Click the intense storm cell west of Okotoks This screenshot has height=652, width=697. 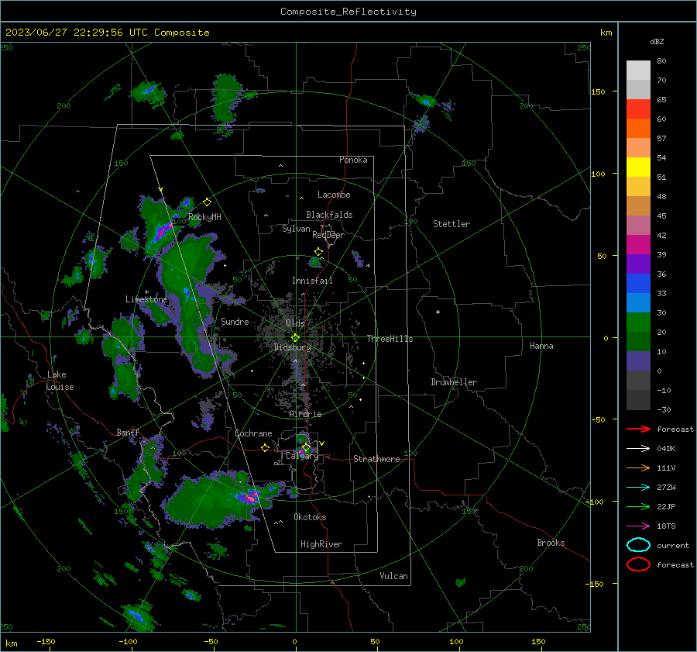coord(249,497)
